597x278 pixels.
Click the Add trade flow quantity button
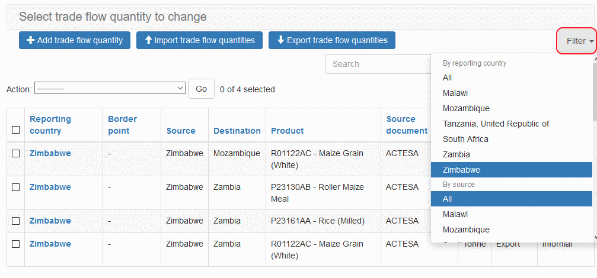pos(75,40)
